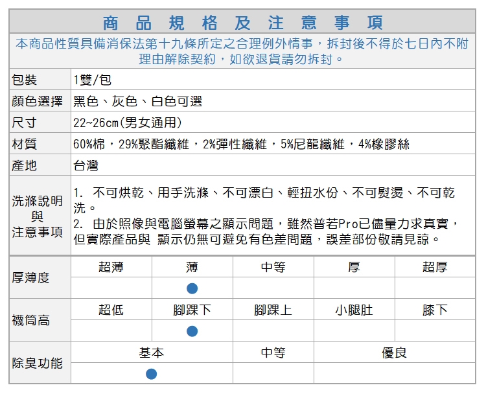Viewport: 486px width, 394px height.
Task: Select the 超厚 thickness column label
Action: (x=435, y=267)
